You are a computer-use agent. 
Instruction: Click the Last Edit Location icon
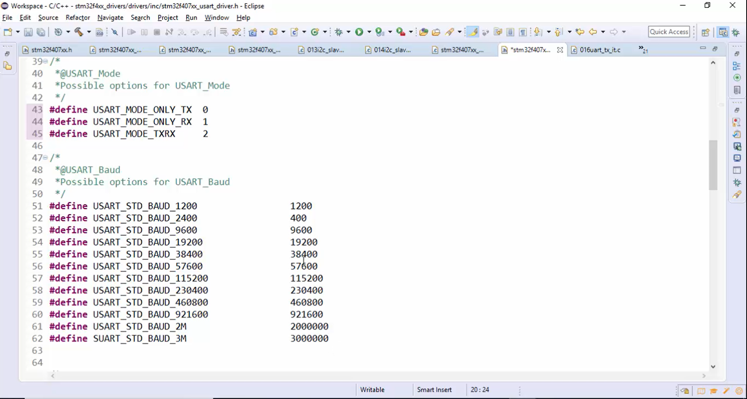tap(580, 32)
